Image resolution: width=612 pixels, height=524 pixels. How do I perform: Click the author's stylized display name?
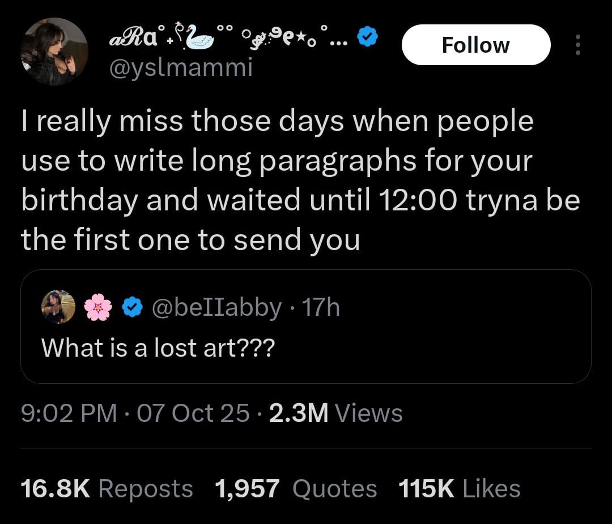pyautogui.click(x=227, y=39)
